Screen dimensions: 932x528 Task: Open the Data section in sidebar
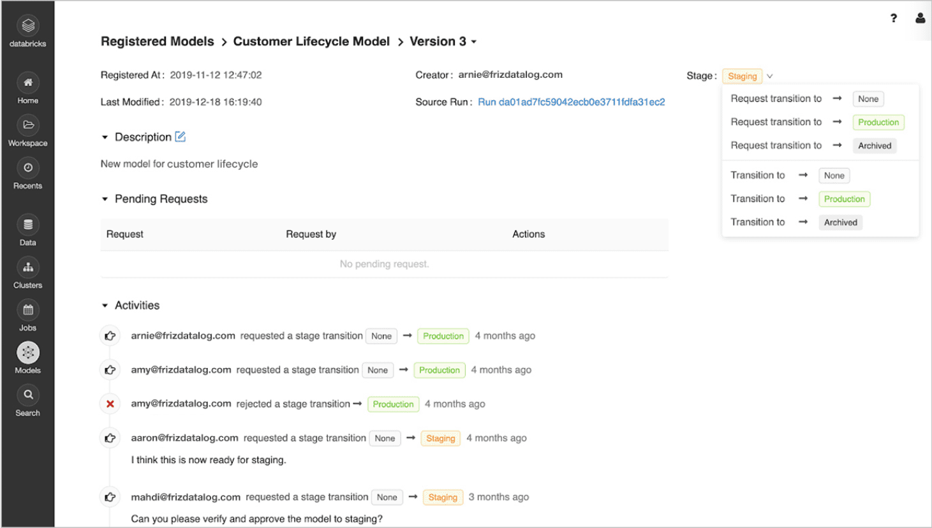pyautogui.click(x=28, y=225)
